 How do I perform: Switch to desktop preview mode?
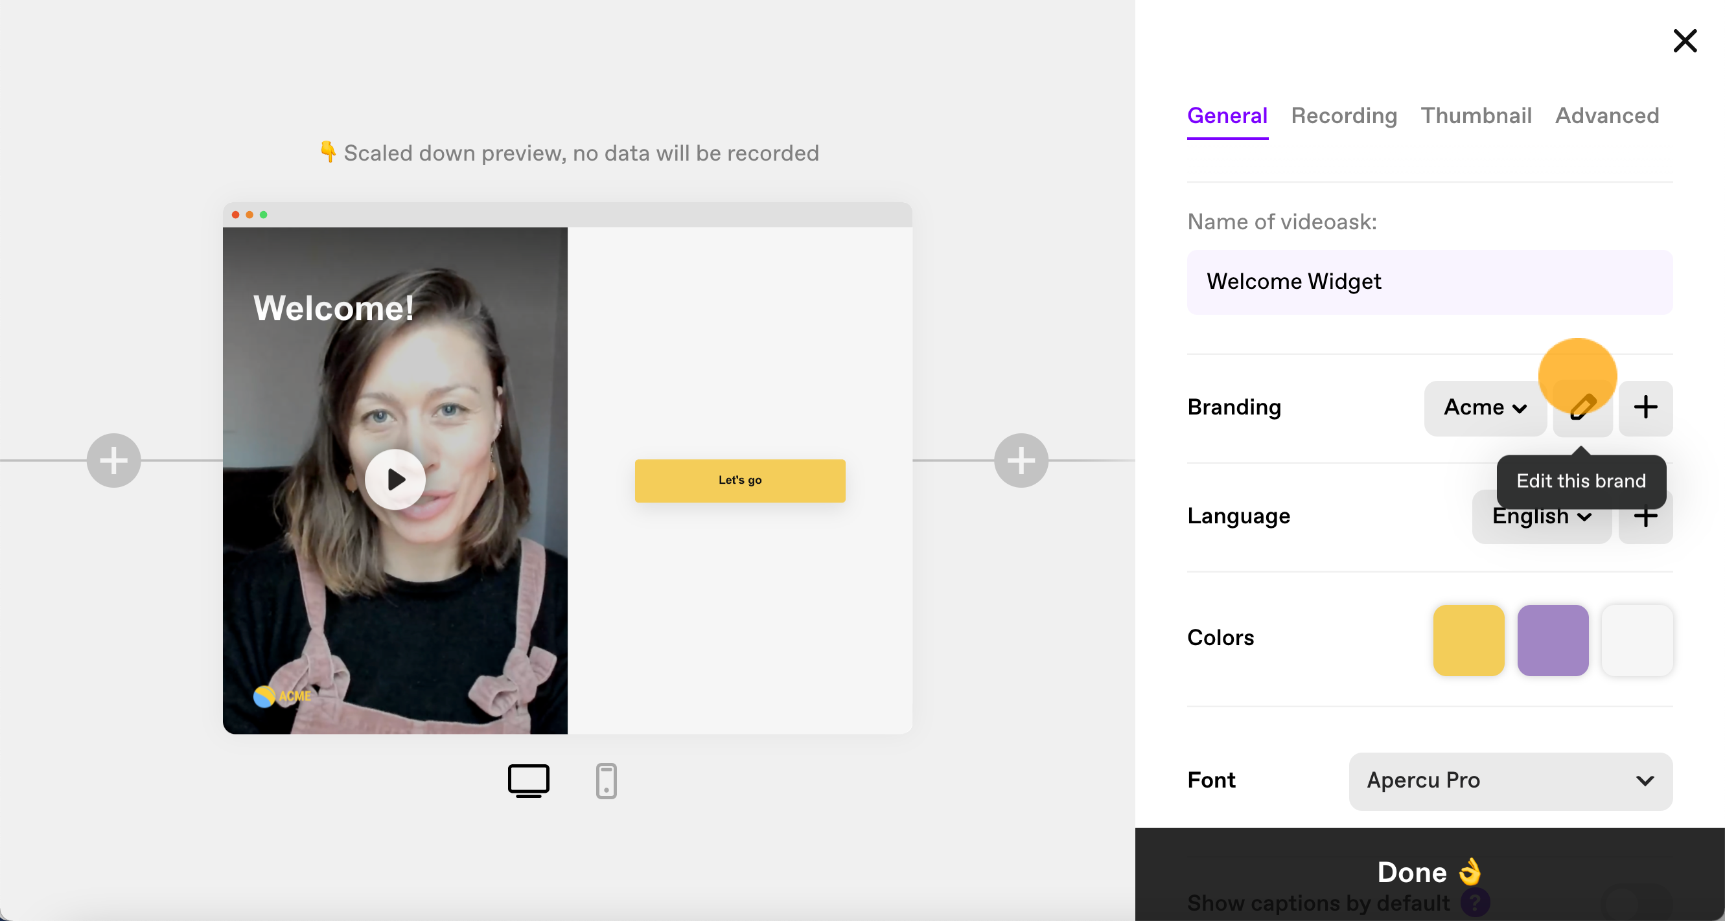click(x=528, y=780)
